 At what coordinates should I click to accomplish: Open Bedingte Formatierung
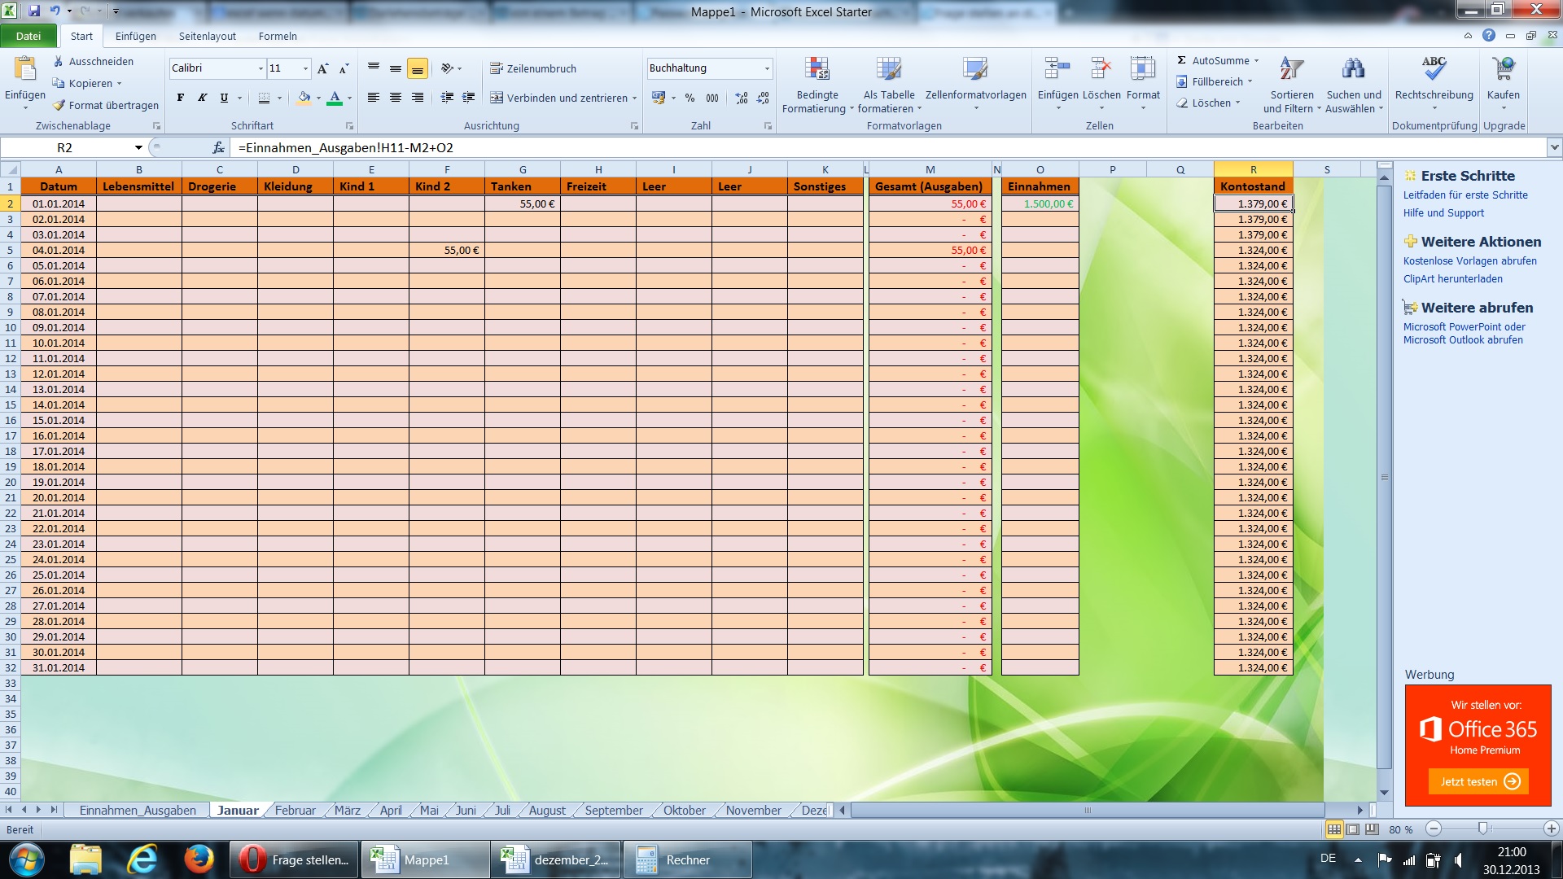tap(817, 84)
